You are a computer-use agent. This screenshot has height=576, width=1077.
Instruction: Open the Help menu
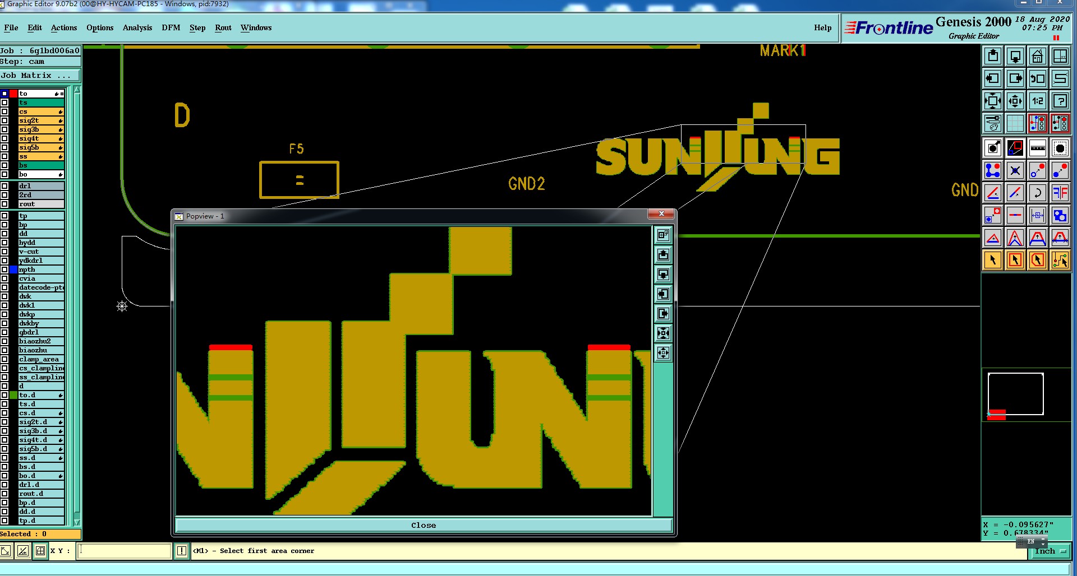tap(823, 27)
